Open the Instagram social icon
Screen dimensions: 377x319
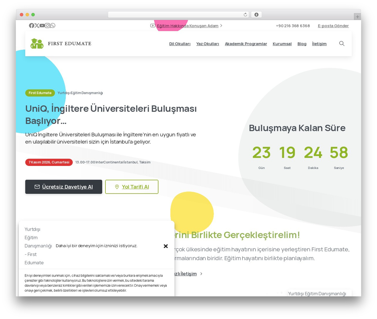coord(47,26)
